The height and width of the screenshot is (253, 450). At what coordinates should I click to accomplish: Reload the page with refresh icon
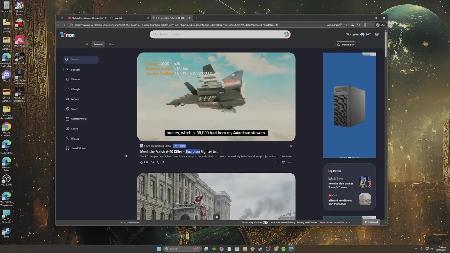click(65, 25)
